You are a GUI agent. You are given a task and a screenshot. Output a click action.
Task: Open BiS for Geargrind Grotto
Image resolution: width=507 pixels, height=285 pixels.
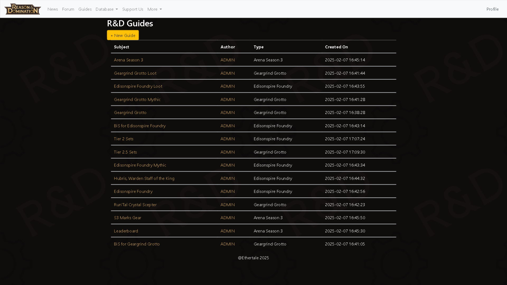(137, 244)
